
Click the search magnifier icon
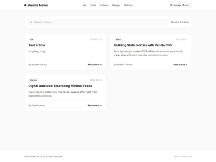(x=31, y=22)
